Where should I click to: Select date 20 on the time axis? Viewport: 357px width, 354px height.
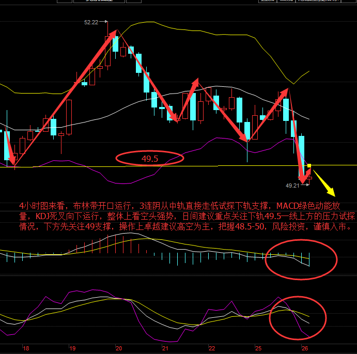[119, 349]
